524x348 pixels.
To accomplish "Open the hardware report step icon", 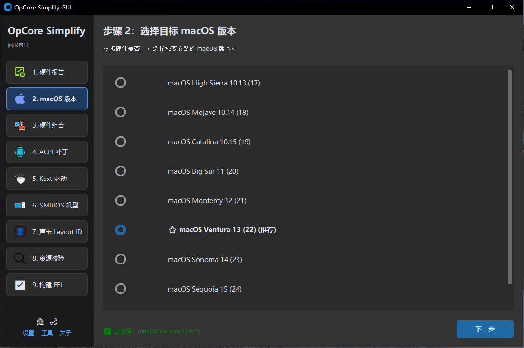I will pos(20,72).
